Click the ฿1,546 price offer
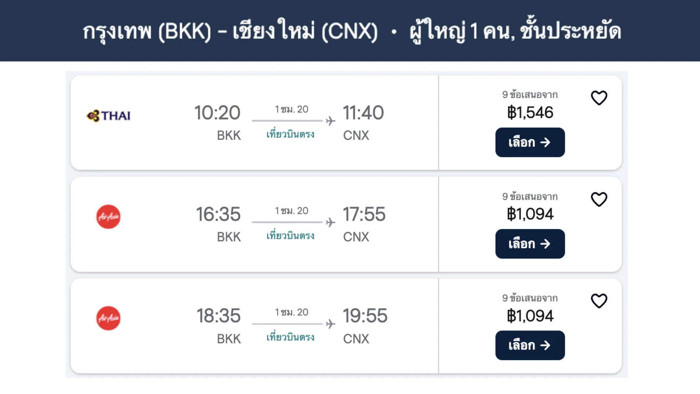 pyautogui.click(x=530, y=112)
